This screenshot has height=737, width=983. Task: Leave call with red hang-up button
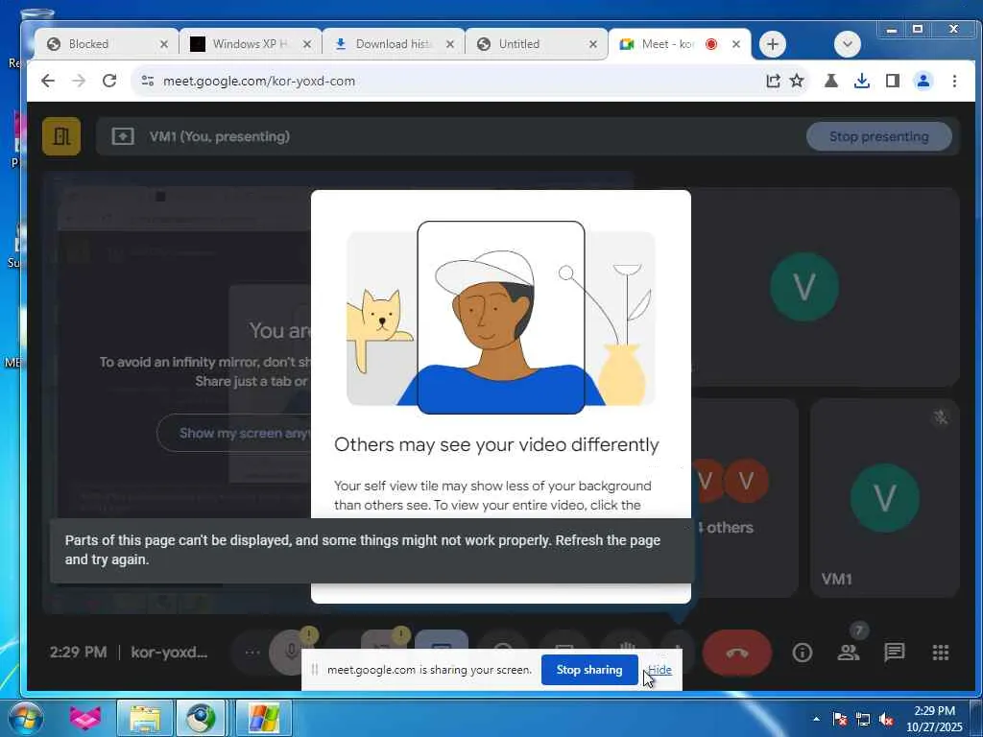[x=737, y=653]
